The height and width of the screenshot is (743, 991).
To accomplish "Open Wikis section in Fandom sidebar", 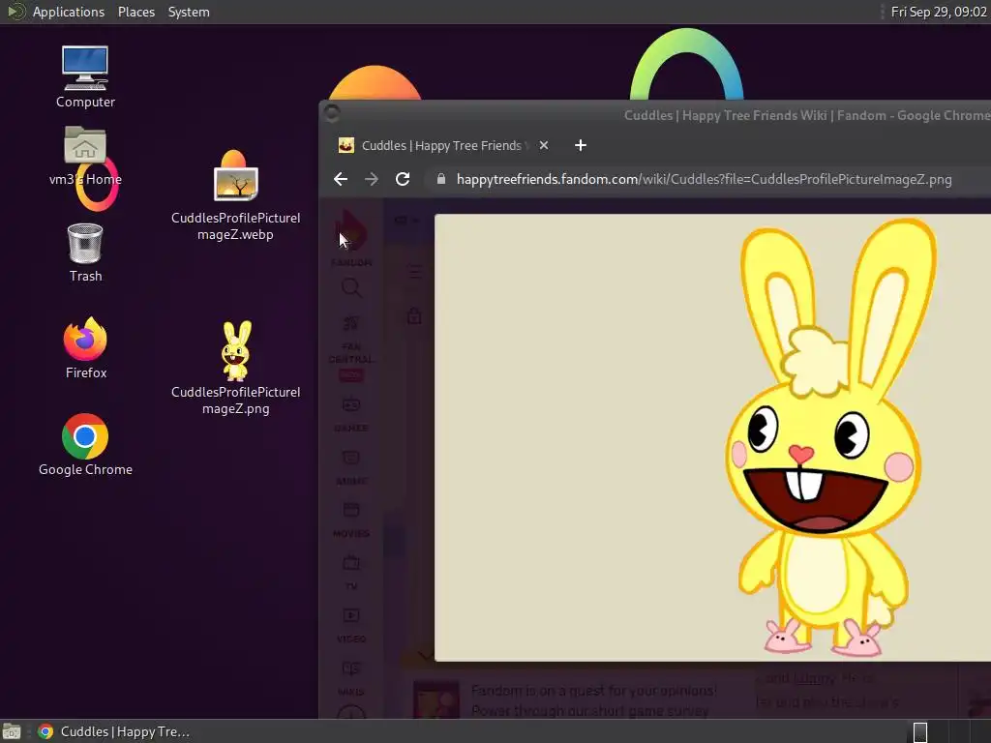I will (350, 678).
